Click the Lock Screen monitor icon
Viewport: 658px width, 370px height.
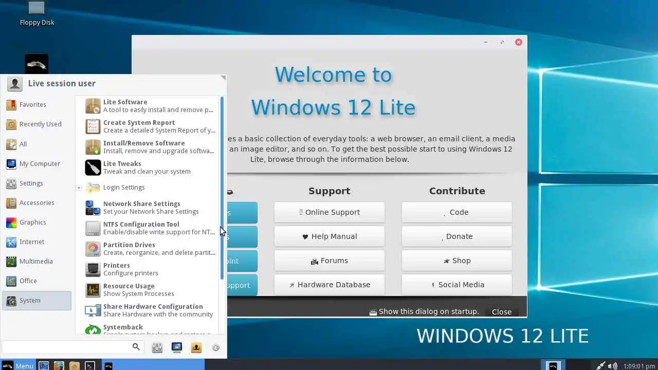pyautogui.click(x=177, y=348)
